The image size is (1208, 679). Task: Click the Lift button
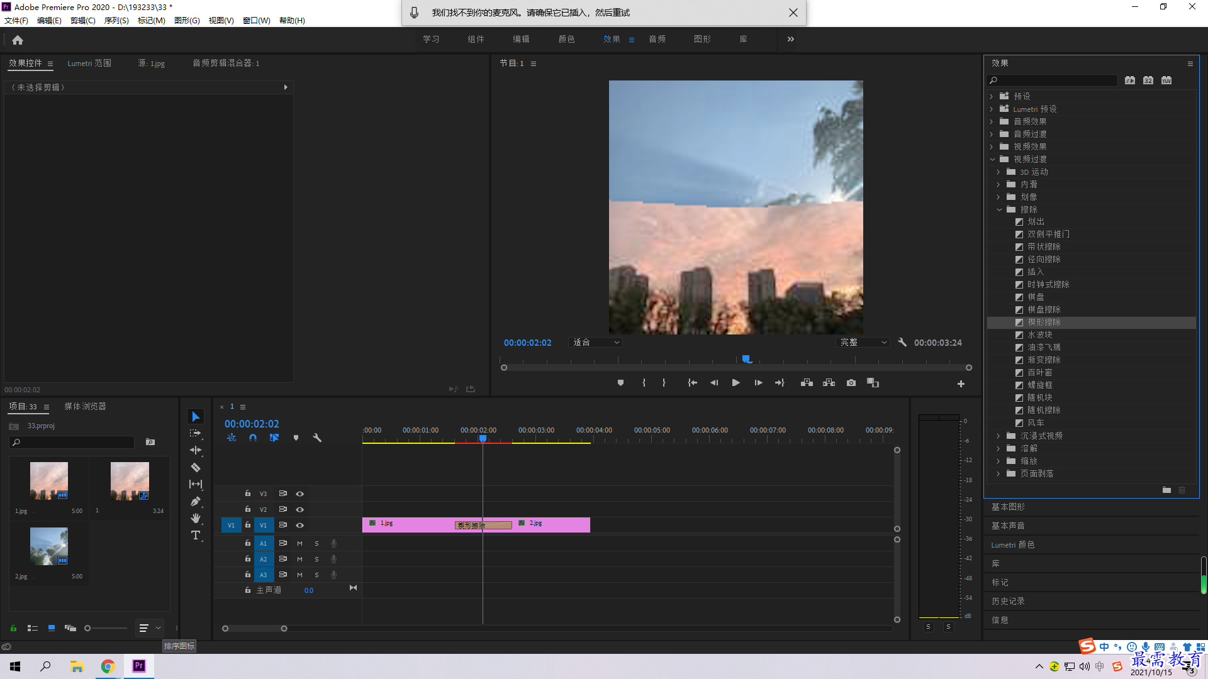click(807, 383)
